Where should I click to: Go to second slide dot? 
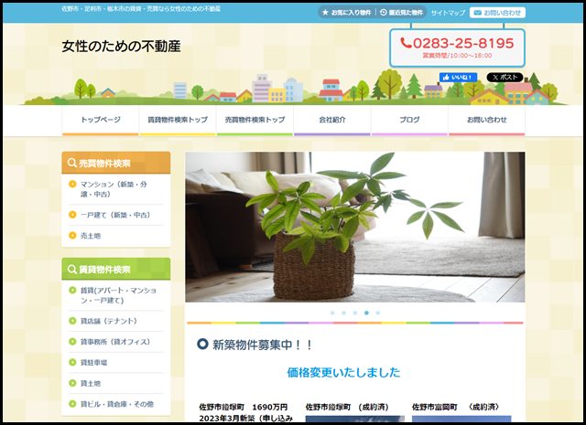click(344, 313)
